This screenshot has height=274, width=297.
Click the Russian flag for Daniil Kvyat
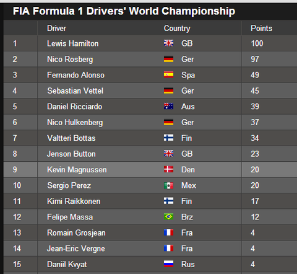(x=168, y=264)
